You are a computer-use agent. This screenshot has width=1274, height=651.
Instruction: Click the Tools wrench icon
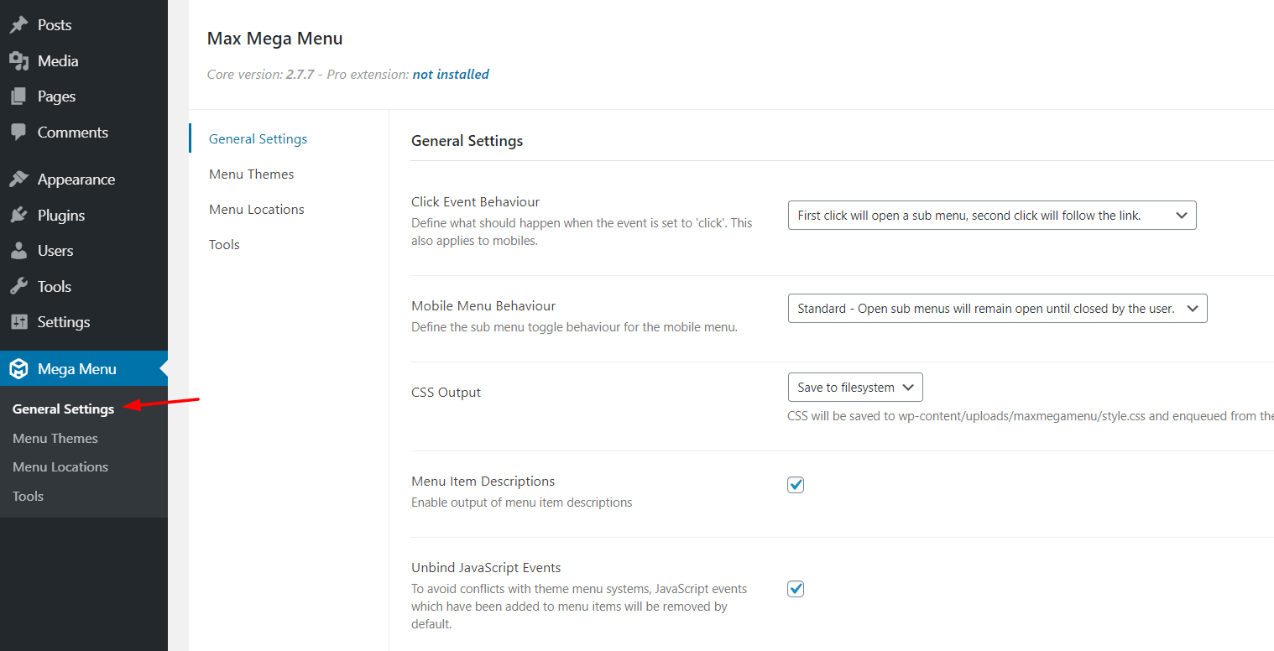click(18, 287)
